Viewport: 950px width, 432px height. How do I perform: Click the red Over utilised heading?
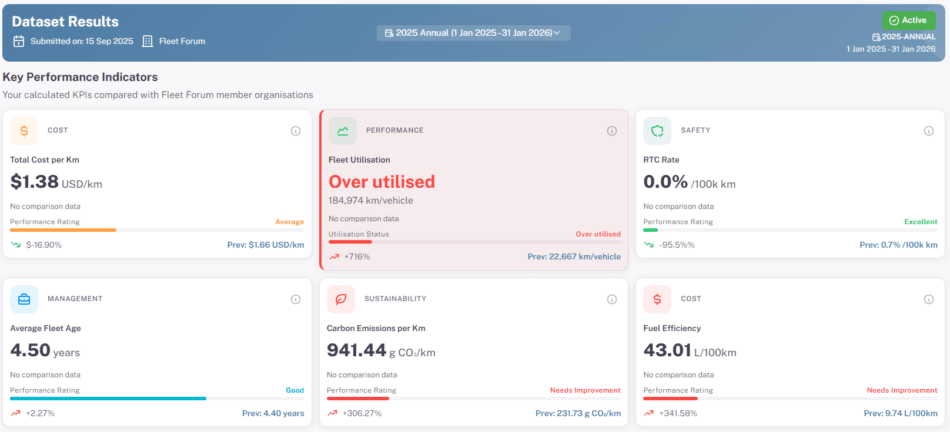click(x=382, y=182)
